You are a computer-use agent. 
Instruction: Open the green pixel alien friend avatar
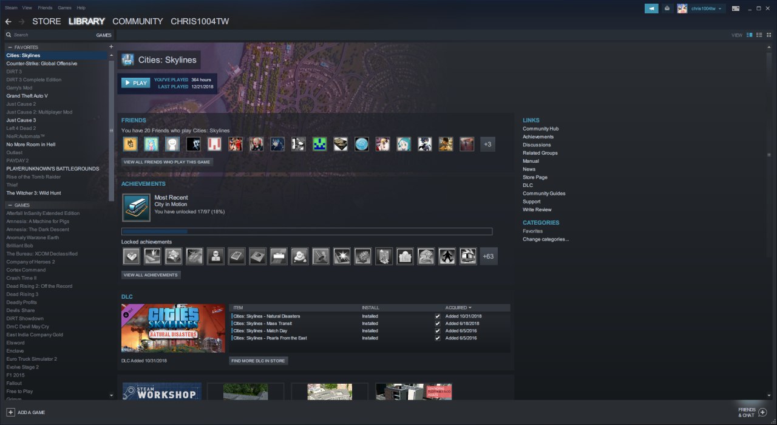pyautogui.click(x=320, y=144)
